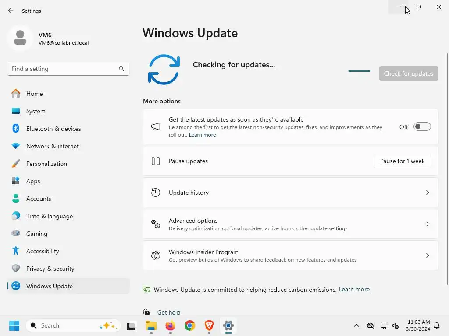Screen dimensions: 449x336
Task: Click the Pause updates icon
Action: [x=156, y=161]
